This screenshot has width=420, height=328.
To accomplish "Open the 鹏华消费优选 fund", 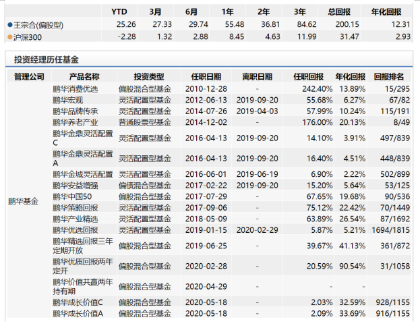I will (x=76, y=89).
